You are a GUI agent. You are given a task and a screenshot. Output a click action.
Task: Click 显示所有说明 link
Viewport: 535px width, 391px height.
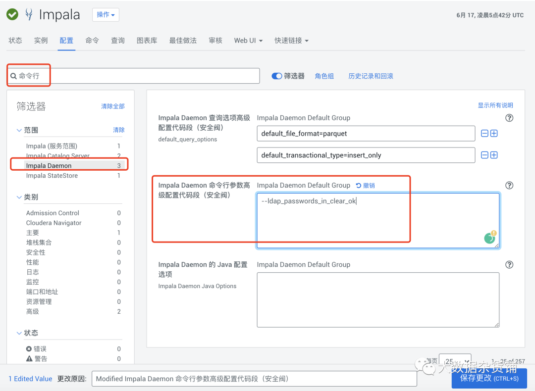[x=495, y=105]
